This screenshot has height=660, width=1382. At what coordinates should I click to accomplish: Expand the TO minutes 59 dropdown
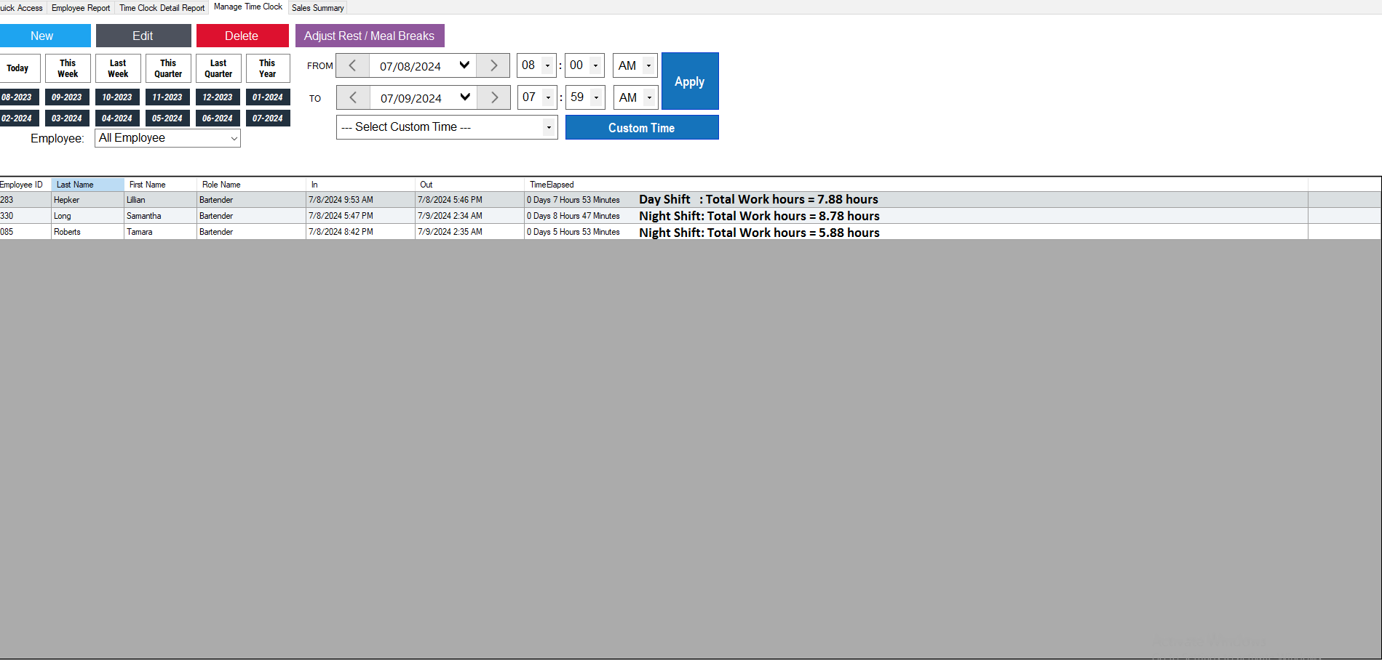click(596, 97)
